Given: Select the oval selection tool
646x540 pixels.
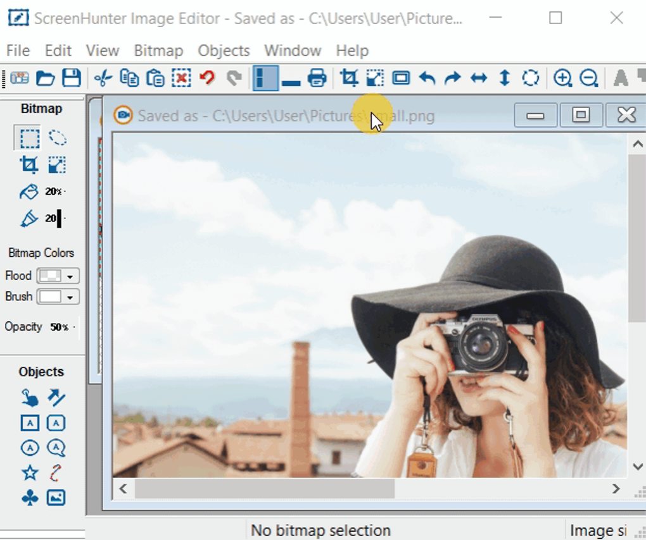Looking at the screenshot, I should [x=58, y=137].
